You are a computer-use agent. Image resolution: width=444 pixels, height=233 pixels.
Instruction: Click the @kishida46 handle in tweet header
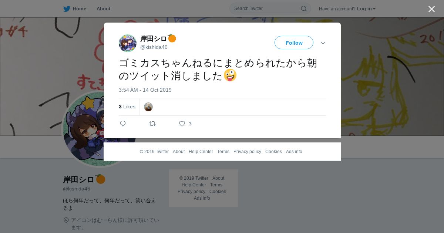(x=154, y=47)
